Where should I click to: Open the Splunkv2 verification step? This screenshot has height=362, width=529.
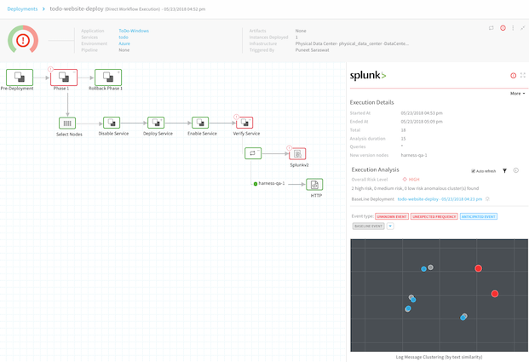[x=297, y=154]
